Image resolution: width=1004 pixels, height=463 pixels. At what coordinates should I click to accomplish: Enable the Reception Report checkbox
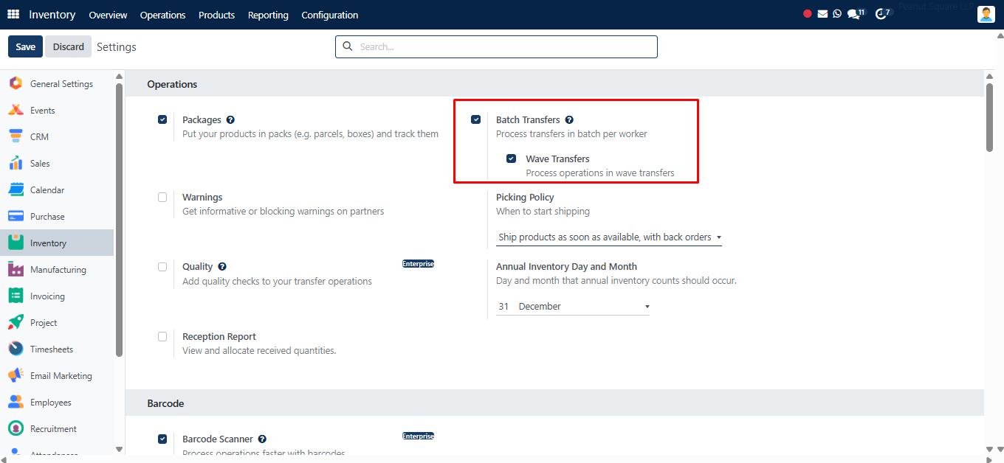coord(162,336)
